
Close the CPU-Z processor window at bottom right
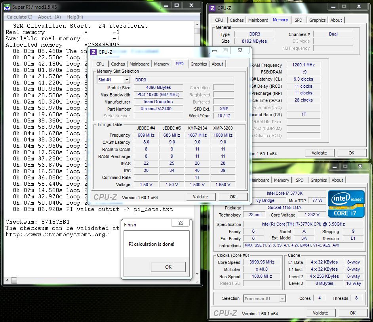(360, 167)
